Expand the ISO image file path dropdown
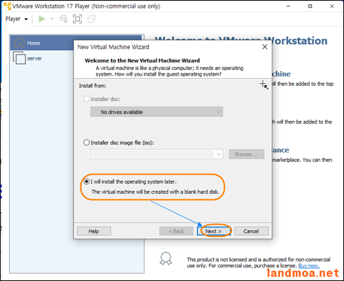344x281 pixels. click(x=219, y=154)
